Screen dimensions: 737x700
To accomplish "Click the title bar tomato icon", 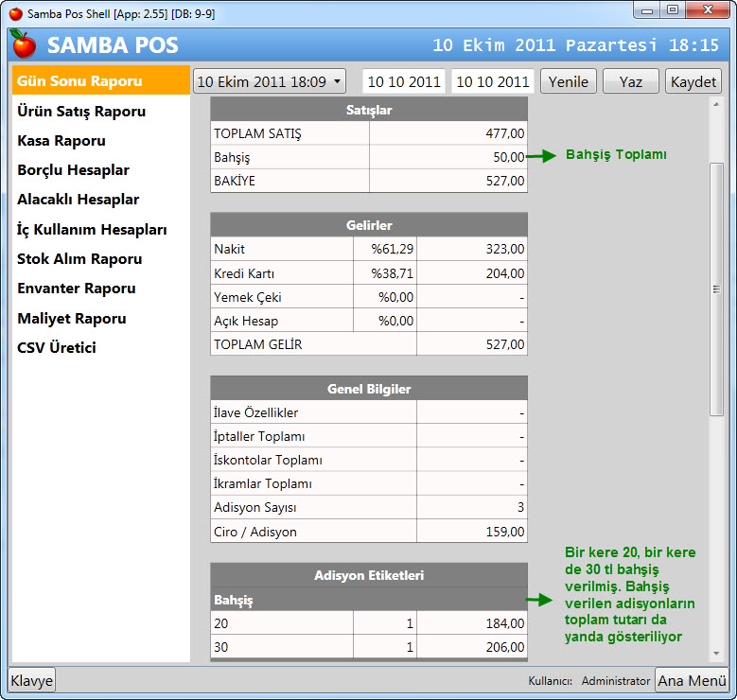I will pos(15,13).
